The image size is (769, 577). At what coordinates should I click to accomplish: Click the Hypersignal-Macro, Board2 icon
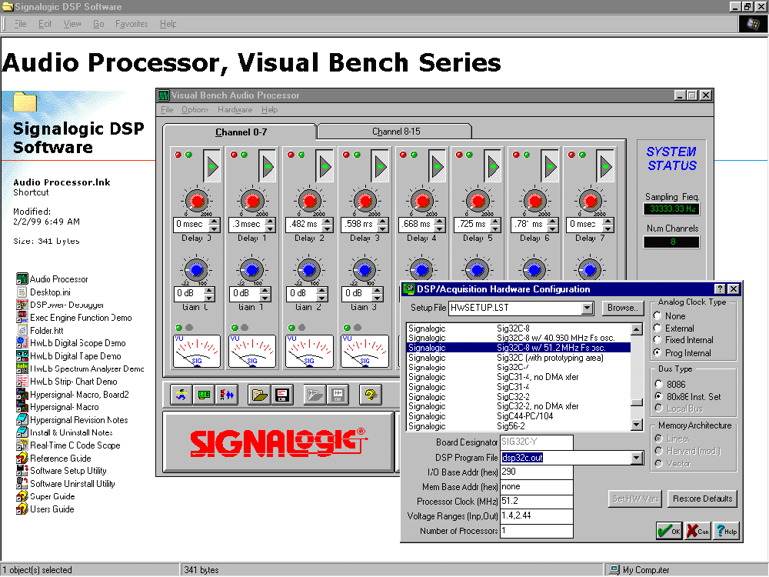pyautogui.click(x=22, y=394)
